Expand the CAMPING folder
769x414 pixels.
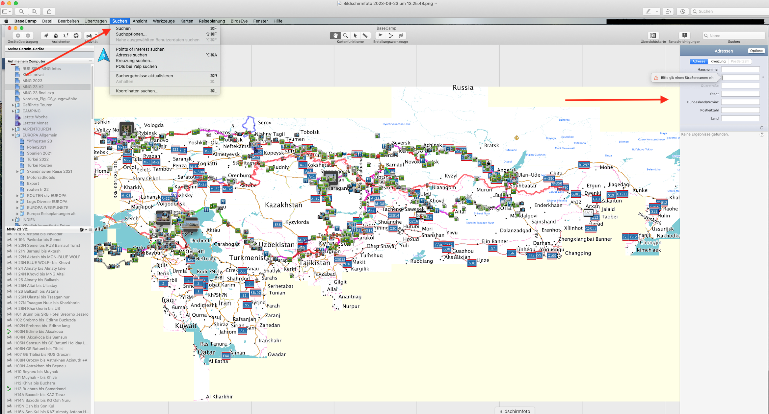pos(13,111)
